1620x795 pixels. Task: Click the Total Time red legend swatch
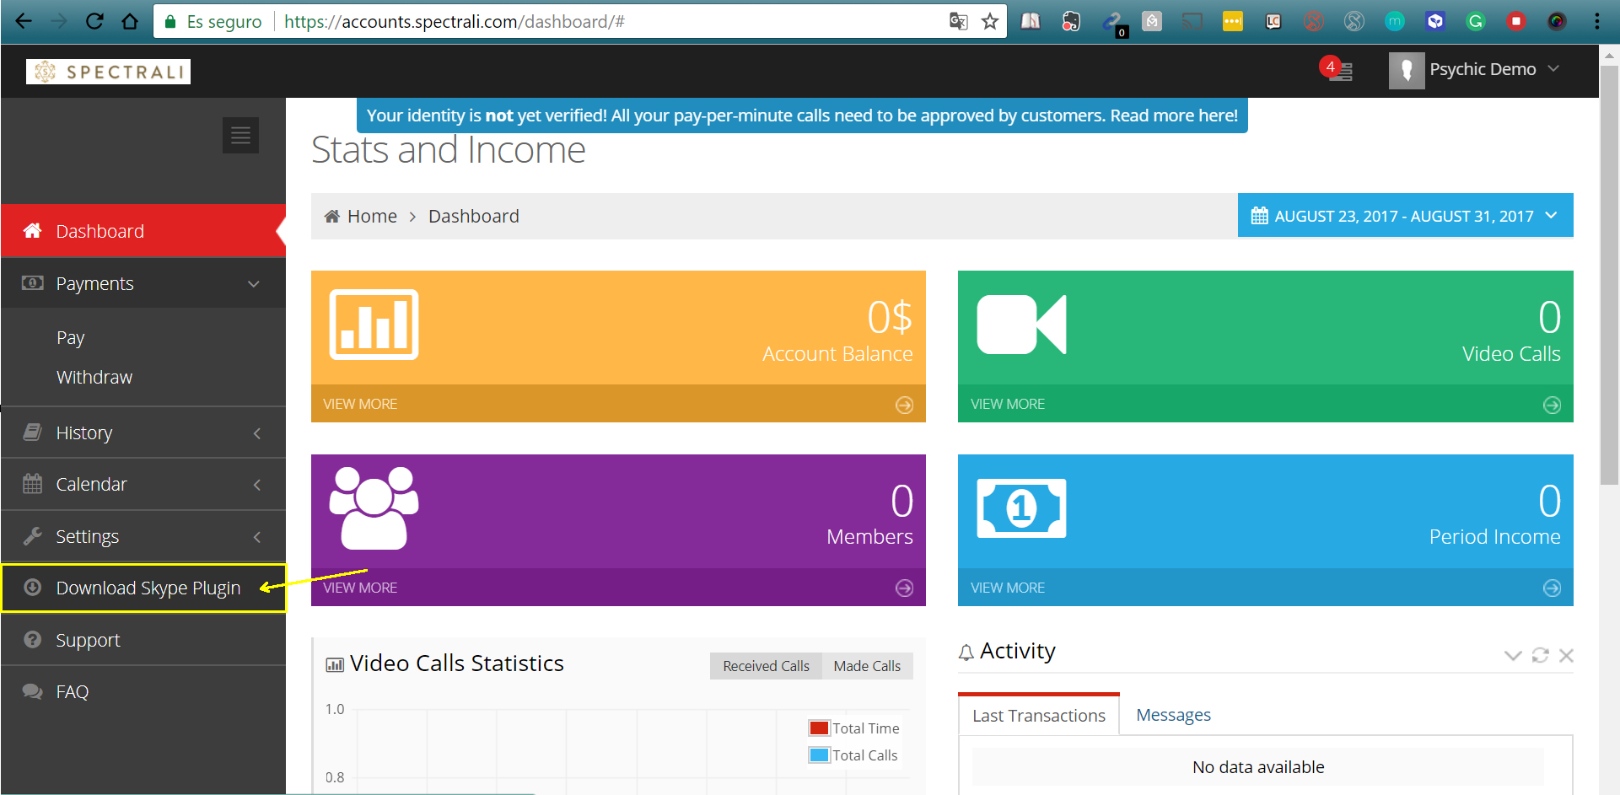(x=818, y=728)
